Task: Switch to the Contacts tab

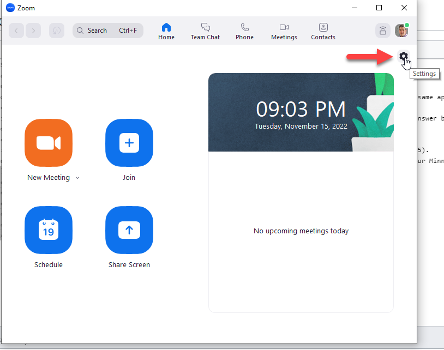Action: point(323,31)
